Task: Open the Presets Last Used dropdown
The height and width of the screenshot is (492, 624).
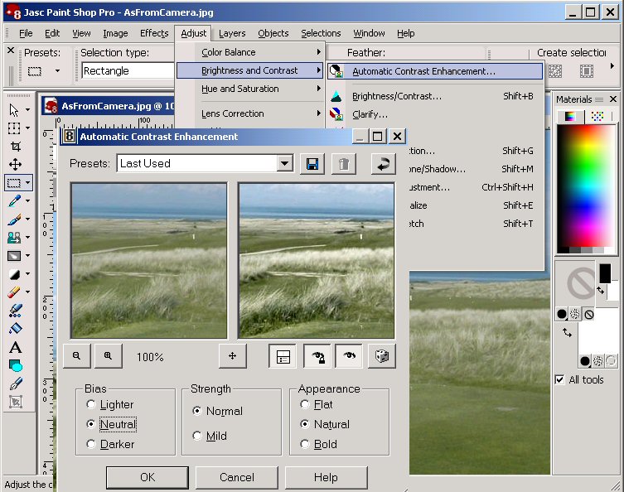Action: tap(285, 164)
